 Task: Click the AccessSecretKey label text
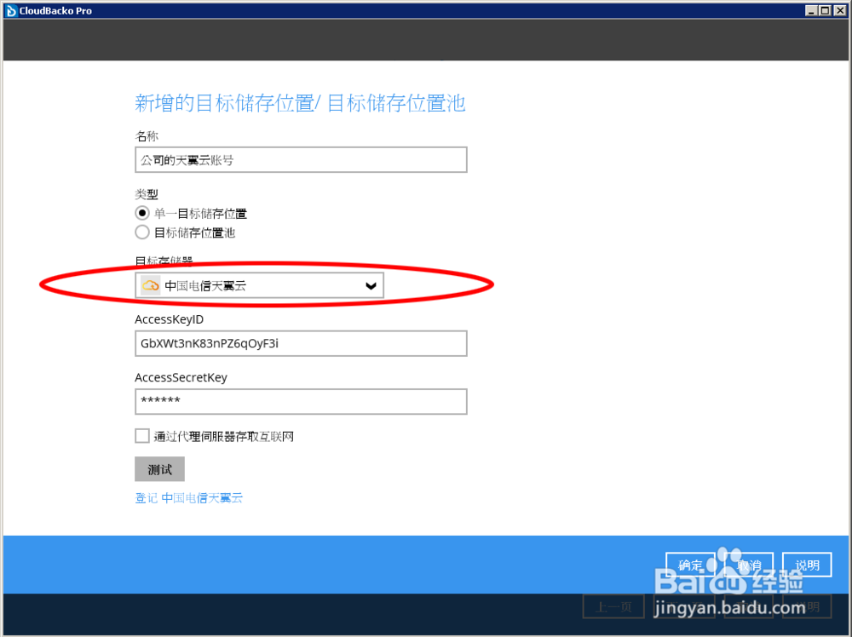[181, 377]
